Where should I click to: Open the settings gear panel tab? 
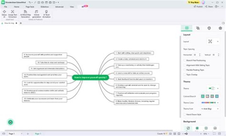220,28
